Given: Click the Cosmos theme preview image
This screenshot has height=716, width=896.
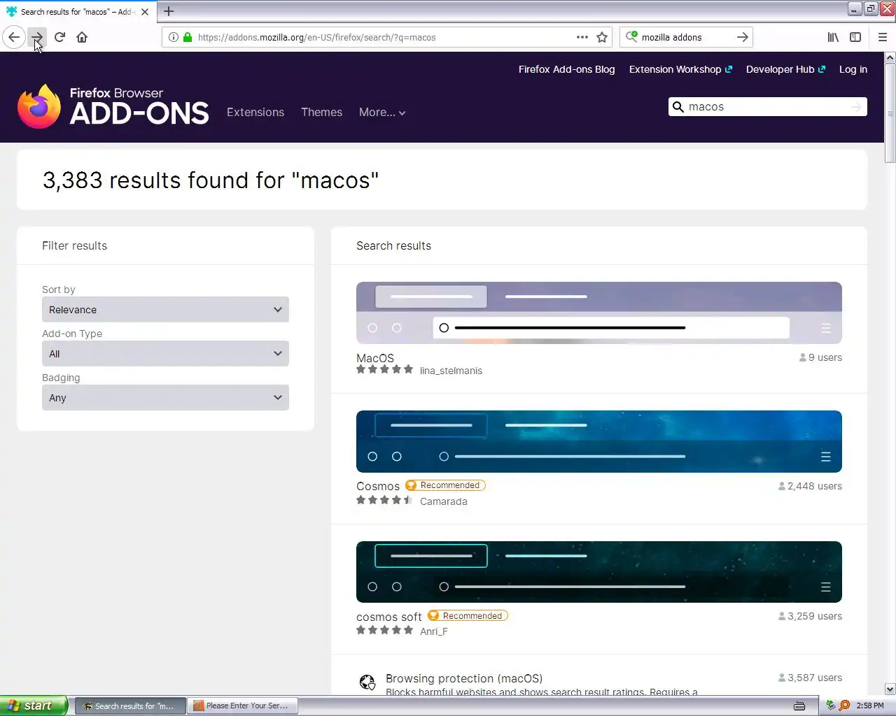Looking at the screenshot, I should point(599,441).
